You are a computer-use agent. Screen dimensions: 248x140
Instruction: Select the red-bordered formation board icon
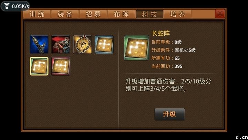click(x=61, y=66)
